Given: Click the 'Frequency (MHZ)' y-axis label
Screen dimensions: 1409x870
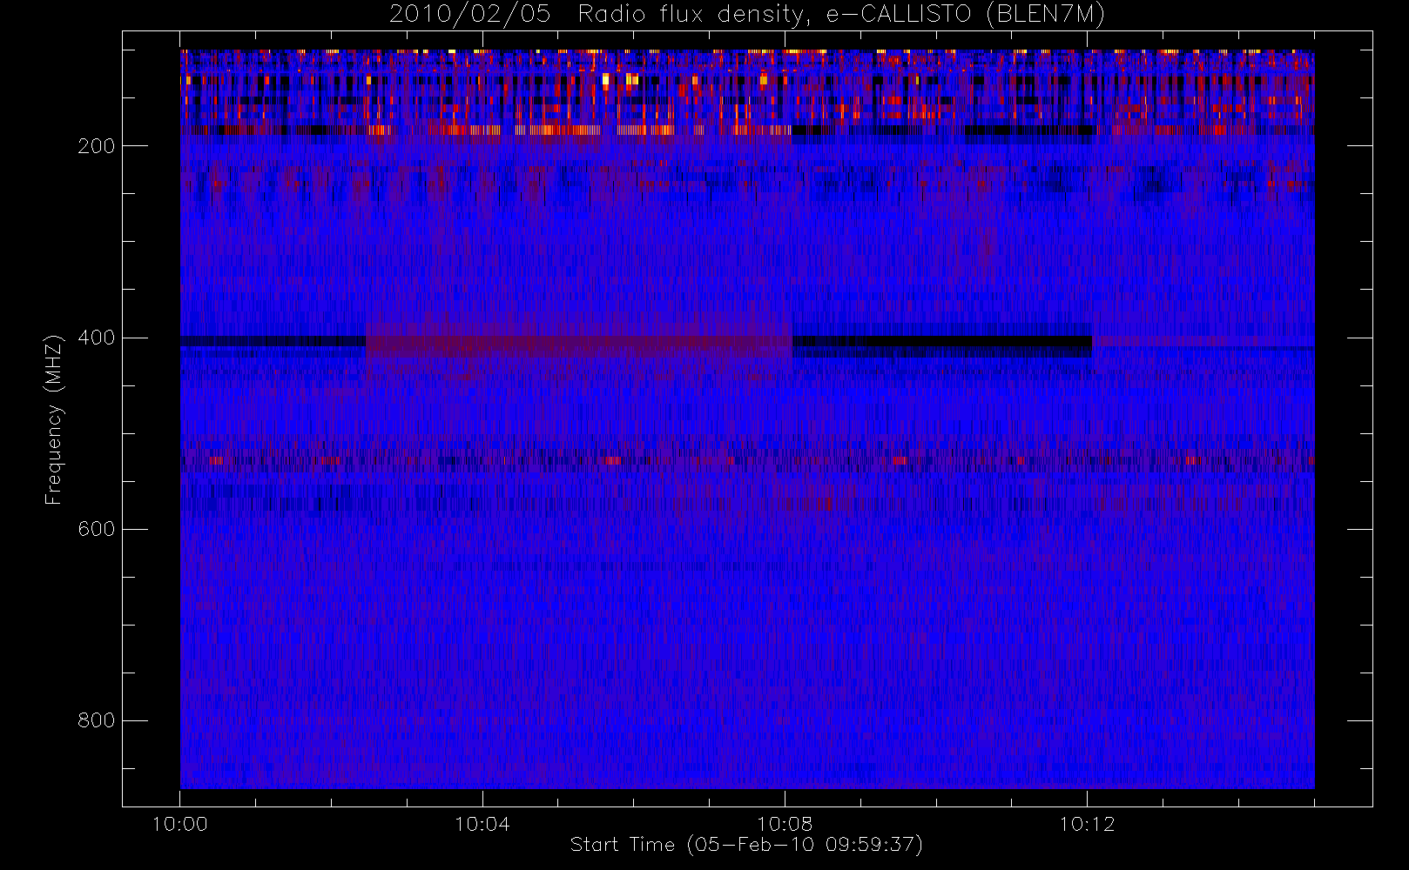Looking at the screenshot, I should pos(54,419).
